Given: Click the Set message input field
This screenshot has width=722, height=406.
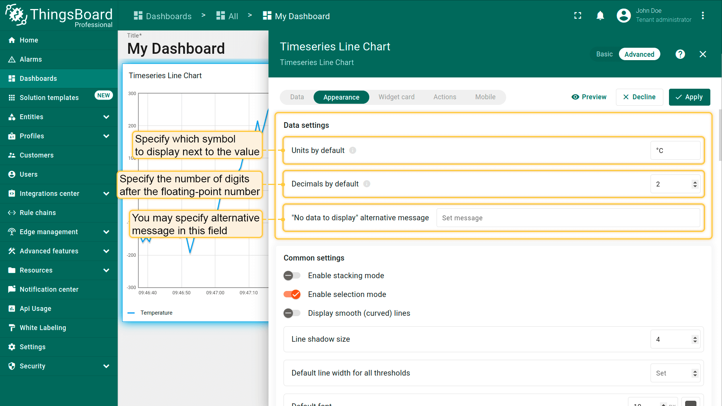Looking at the screenshot, I should click(x=568, y=218).
